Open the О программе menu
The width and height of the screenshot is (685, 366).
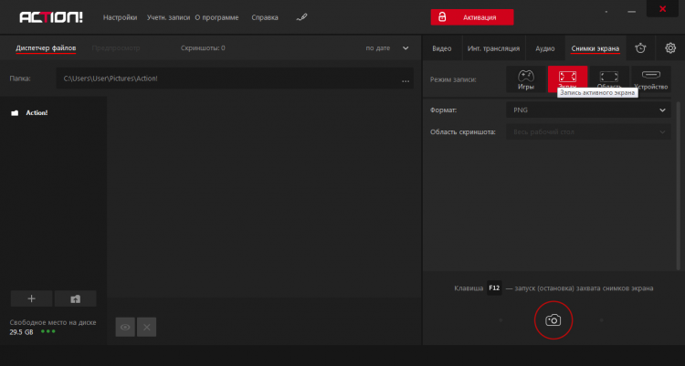click(x=216, y=17)
